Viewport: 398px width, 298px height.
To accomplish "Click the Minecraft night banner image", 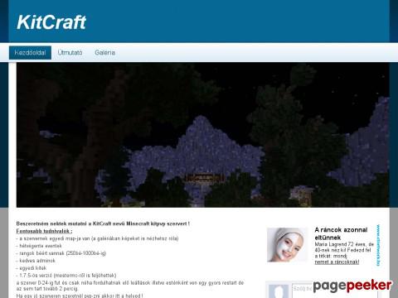I will point(202,135).
